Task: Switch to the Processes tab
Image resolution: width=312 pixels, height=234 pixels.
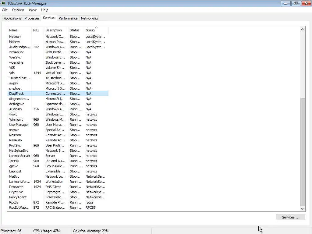Action: click(x=32, y=18)
